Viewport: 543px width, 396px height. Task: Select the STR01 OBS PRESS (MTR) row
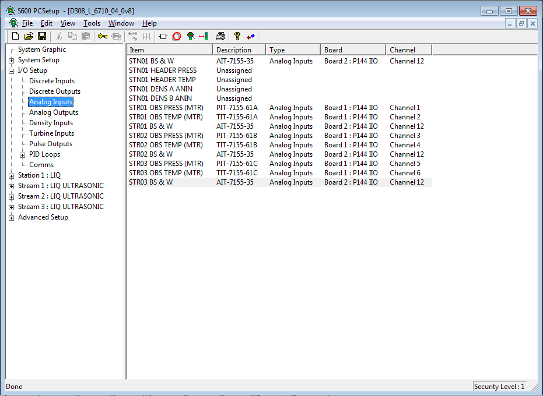click(279, 108)
